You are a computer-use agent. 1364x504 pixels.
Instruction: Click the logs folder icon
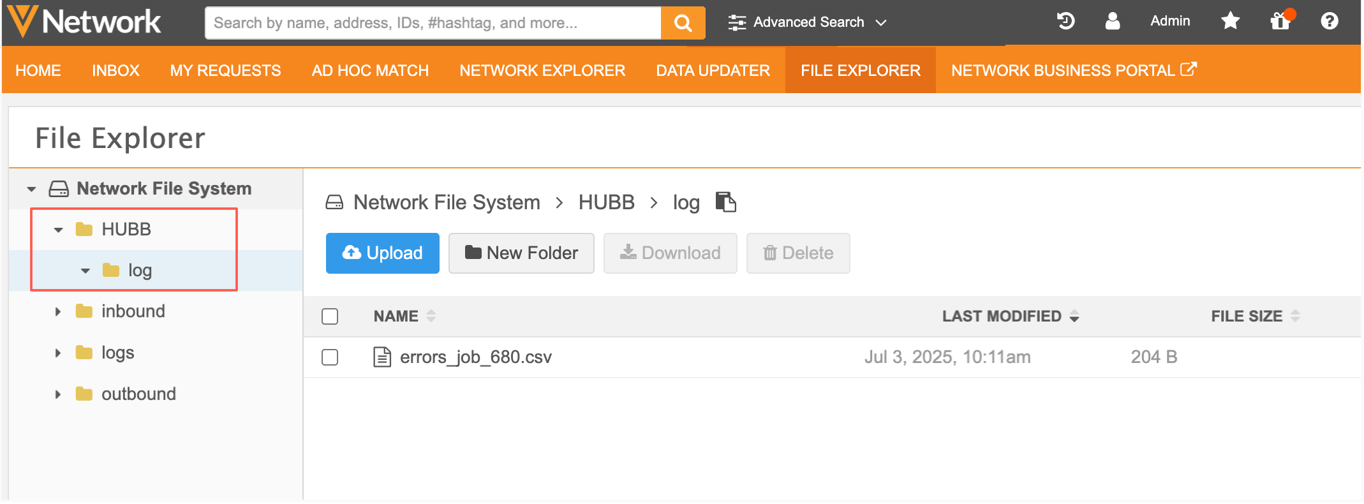click(x=84, y=353)
